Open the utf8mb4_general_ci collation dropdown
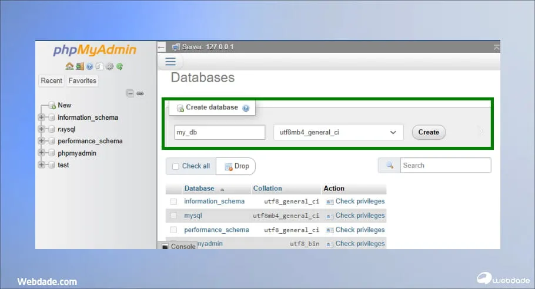The image size is (535, 289). click(x=339, y=133)
